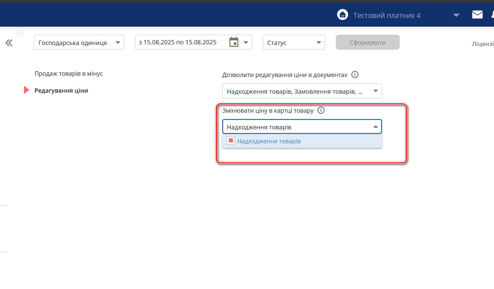Click info icon beside "Дозволити редагування ціни в документах"
The image size is (494, 289).
355,75
